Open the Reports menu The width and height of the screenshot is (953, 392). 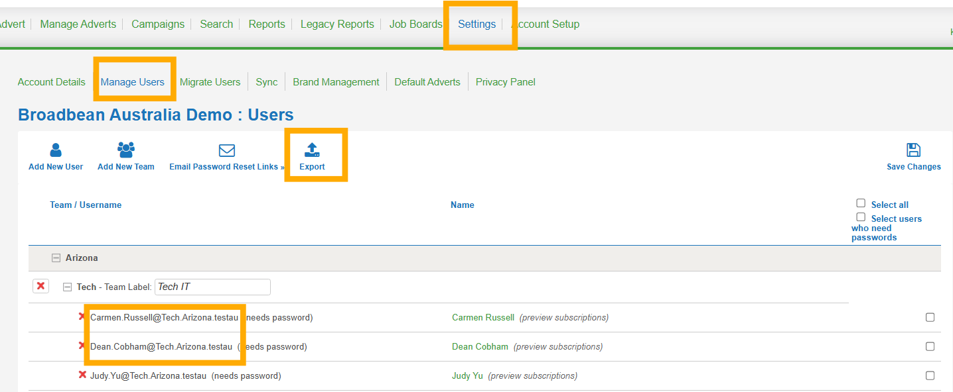[267, 24]
